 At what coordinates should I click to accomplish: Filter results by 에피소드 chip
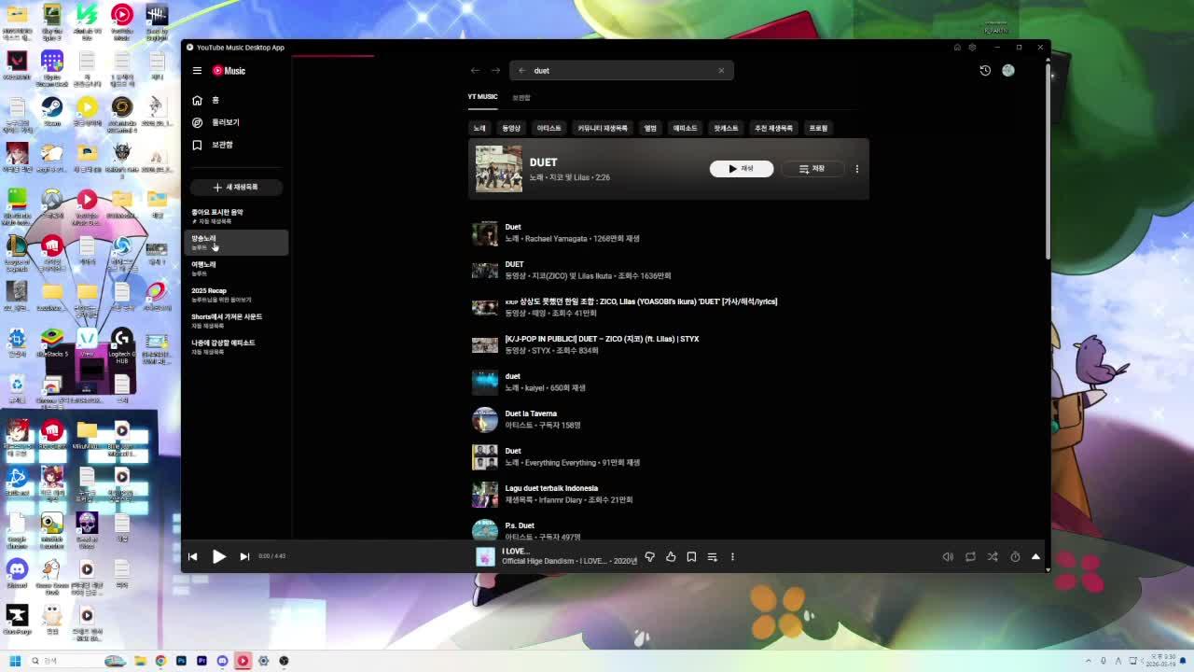(x=686, y=128)
